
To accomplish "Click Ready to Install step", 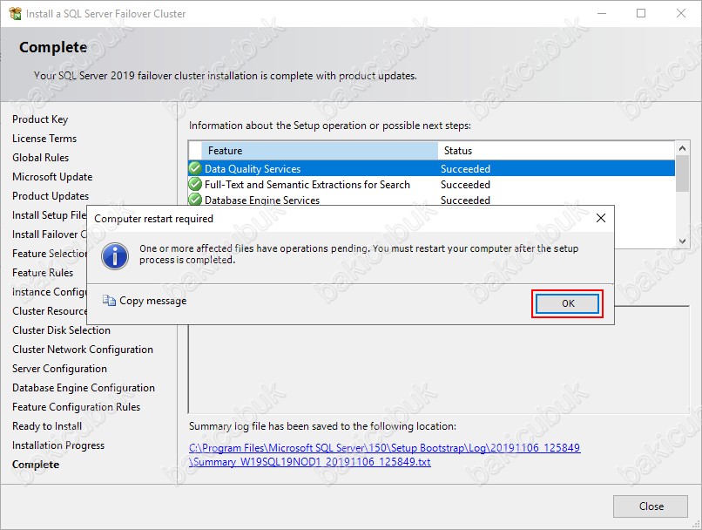I will click(47, 426).
